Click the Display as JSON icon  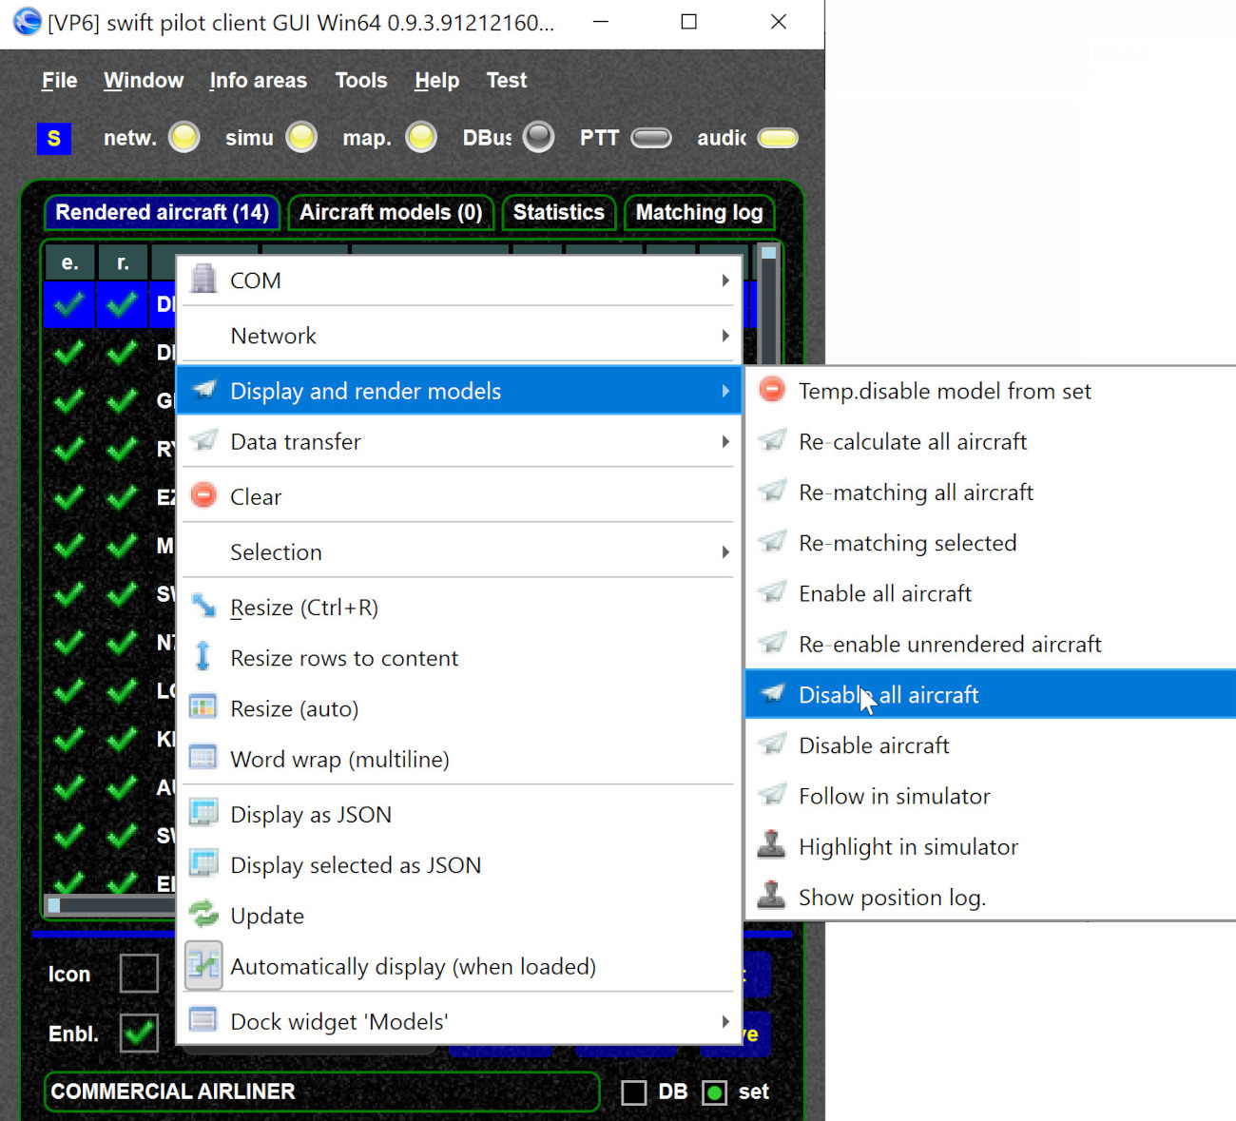click(203, 813)
